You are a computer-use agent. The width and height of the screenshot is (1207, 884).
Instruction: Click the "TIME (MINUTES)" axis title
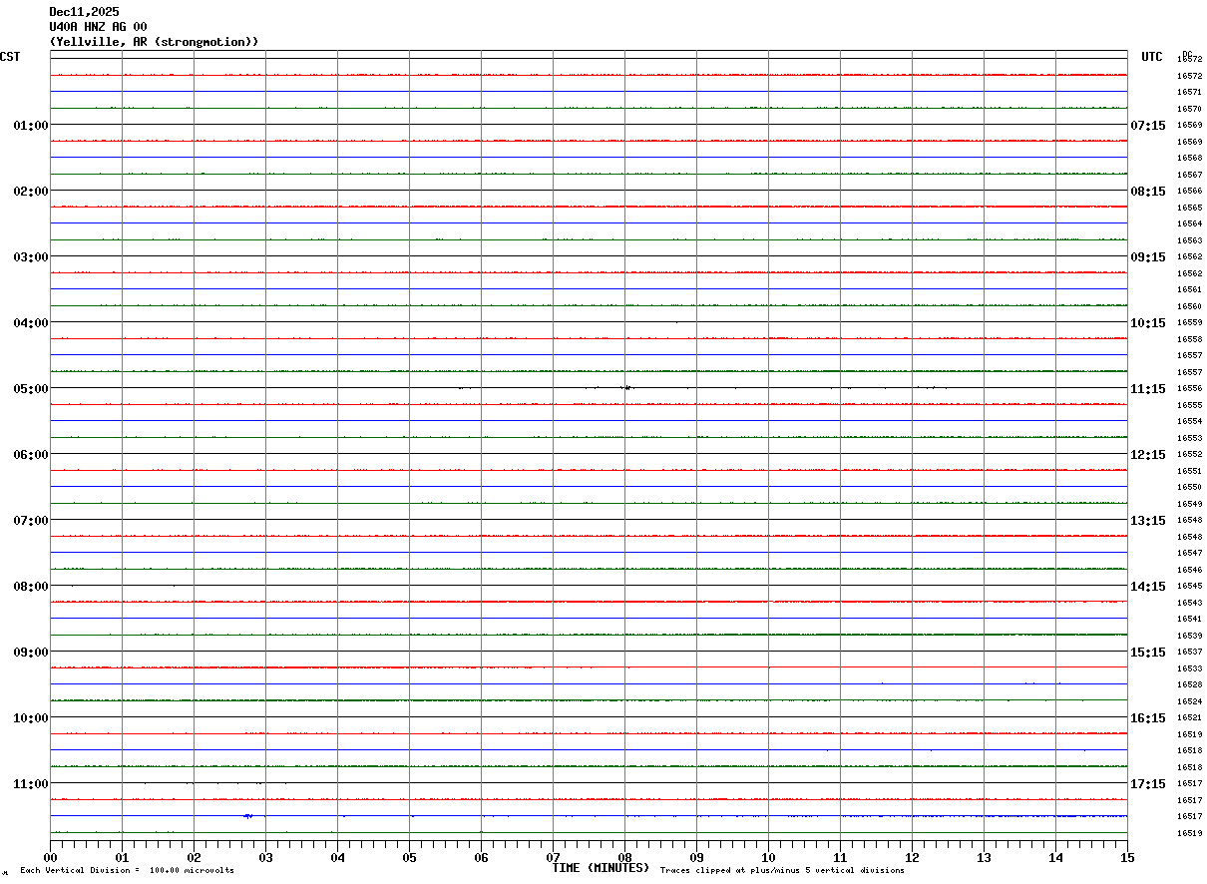pyautogui.click(x=602, y=868)
